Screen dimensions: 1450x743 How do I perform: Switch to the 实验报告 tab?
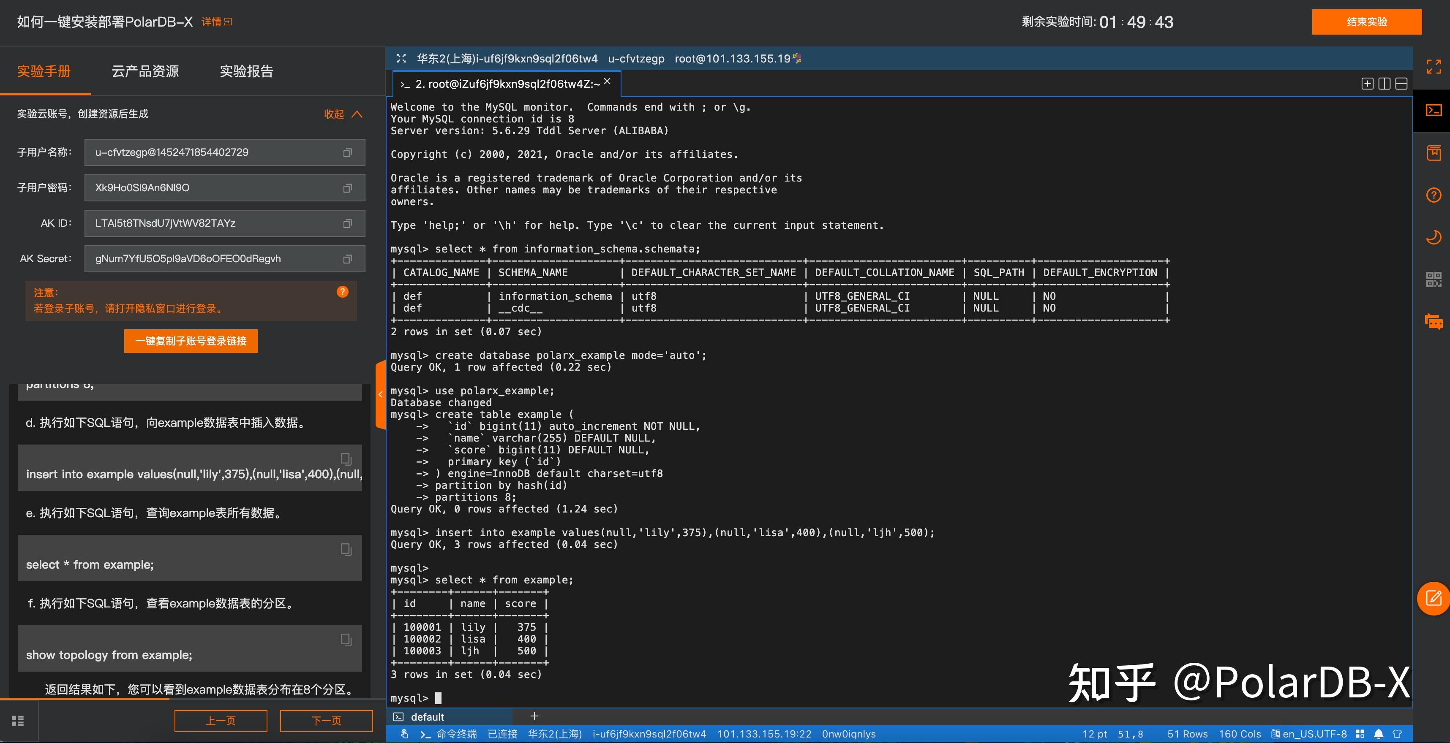click(247, 71)
